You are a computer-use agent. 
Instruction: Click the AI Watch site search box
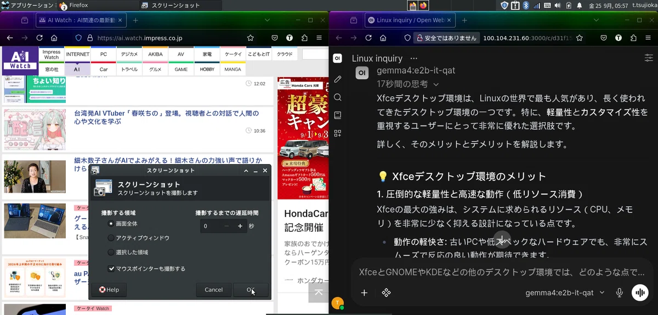315,54
